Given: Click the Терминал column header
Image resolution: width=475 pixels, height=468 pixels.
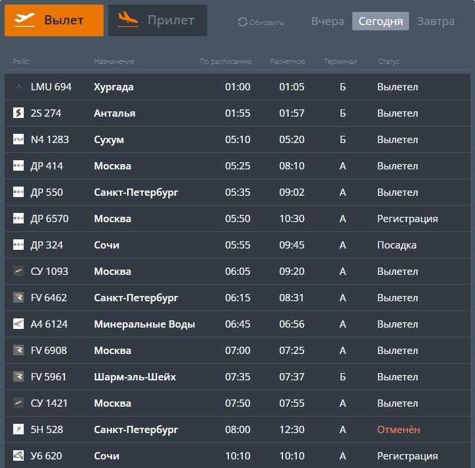Looking at the screenshot, I should 340,61.
